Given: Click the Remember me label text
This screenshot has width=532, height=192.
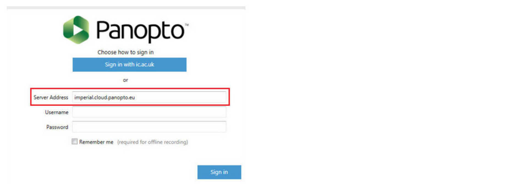Looking at the screenshot, I should [96, 142].
